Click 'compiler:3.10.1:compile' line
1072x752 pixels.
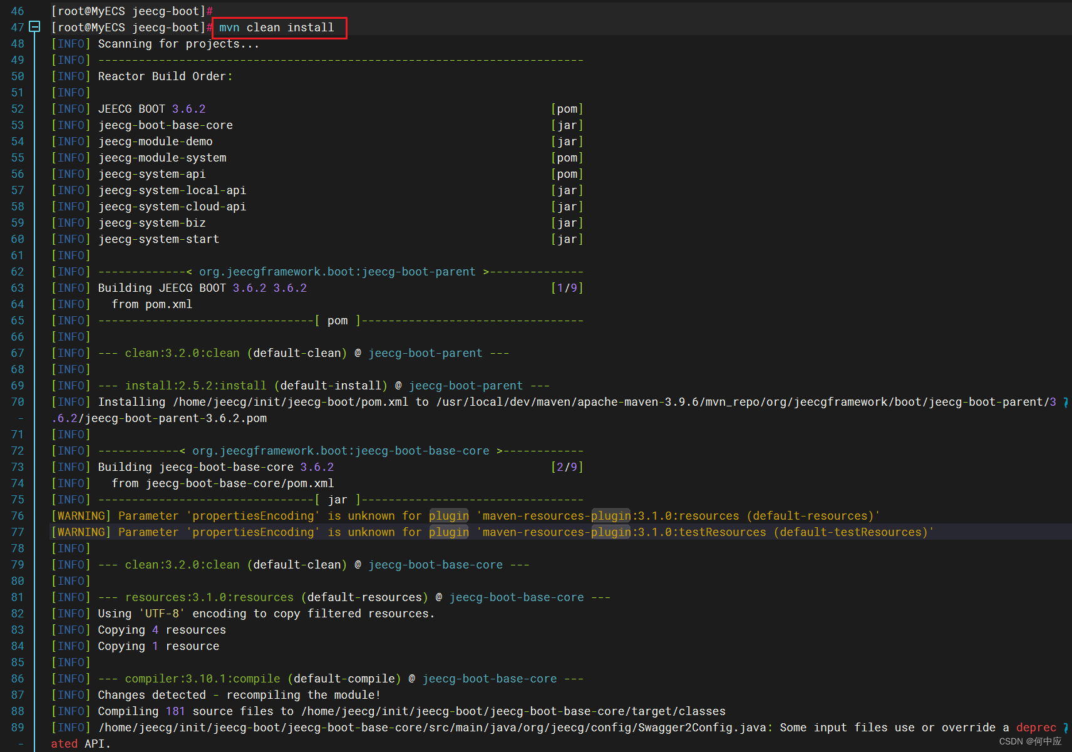pos(203,679)
